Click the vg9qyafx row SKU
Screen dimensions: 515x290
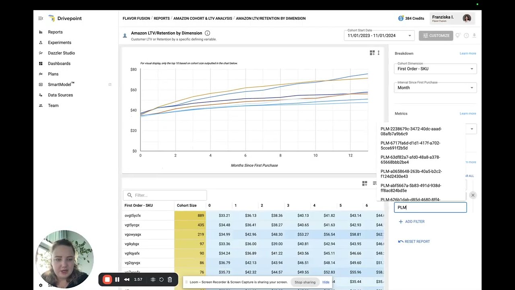point(132,254)
